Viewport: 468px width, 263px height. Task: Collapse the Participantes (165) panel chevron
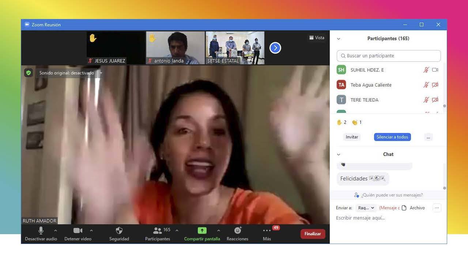point(339,39)
